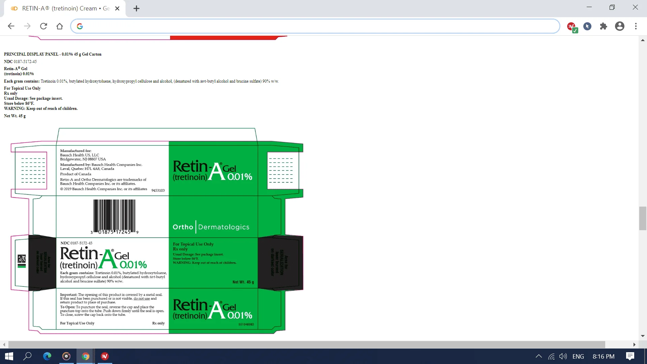Click the Google icon in address bar
The width and height of the screenshot is (647, 364).
point(80,26)
